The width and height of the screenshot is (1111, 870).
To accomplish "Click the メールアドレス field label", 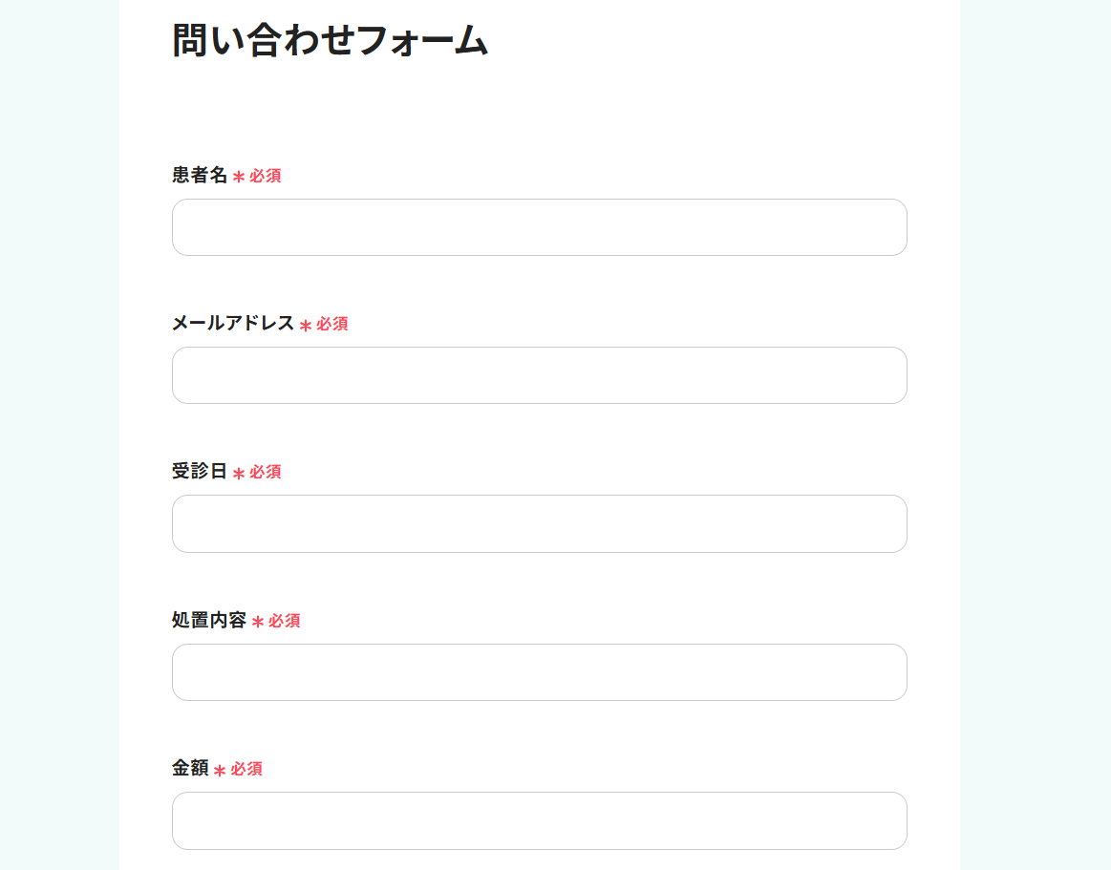I will 232,323.
